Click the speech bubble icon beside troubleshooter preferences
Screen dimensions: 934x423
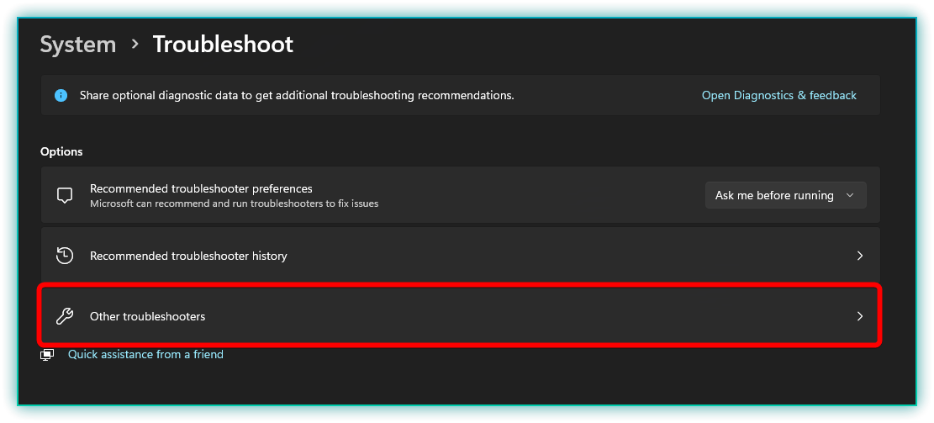65,195
